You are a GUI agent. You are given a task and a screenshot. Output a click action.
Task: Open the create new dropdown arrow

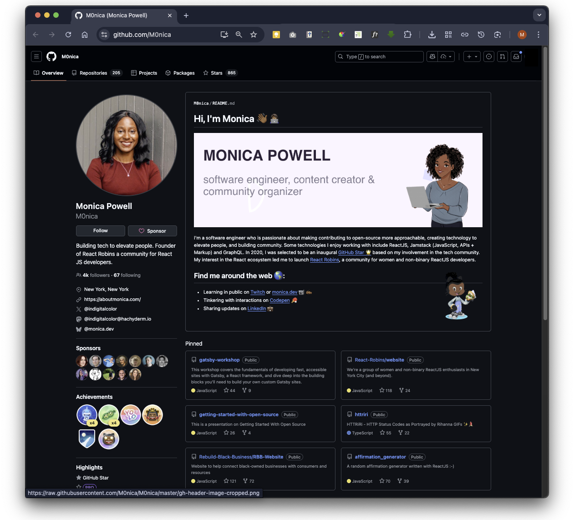pyautogui.click(x=475, y=56)
